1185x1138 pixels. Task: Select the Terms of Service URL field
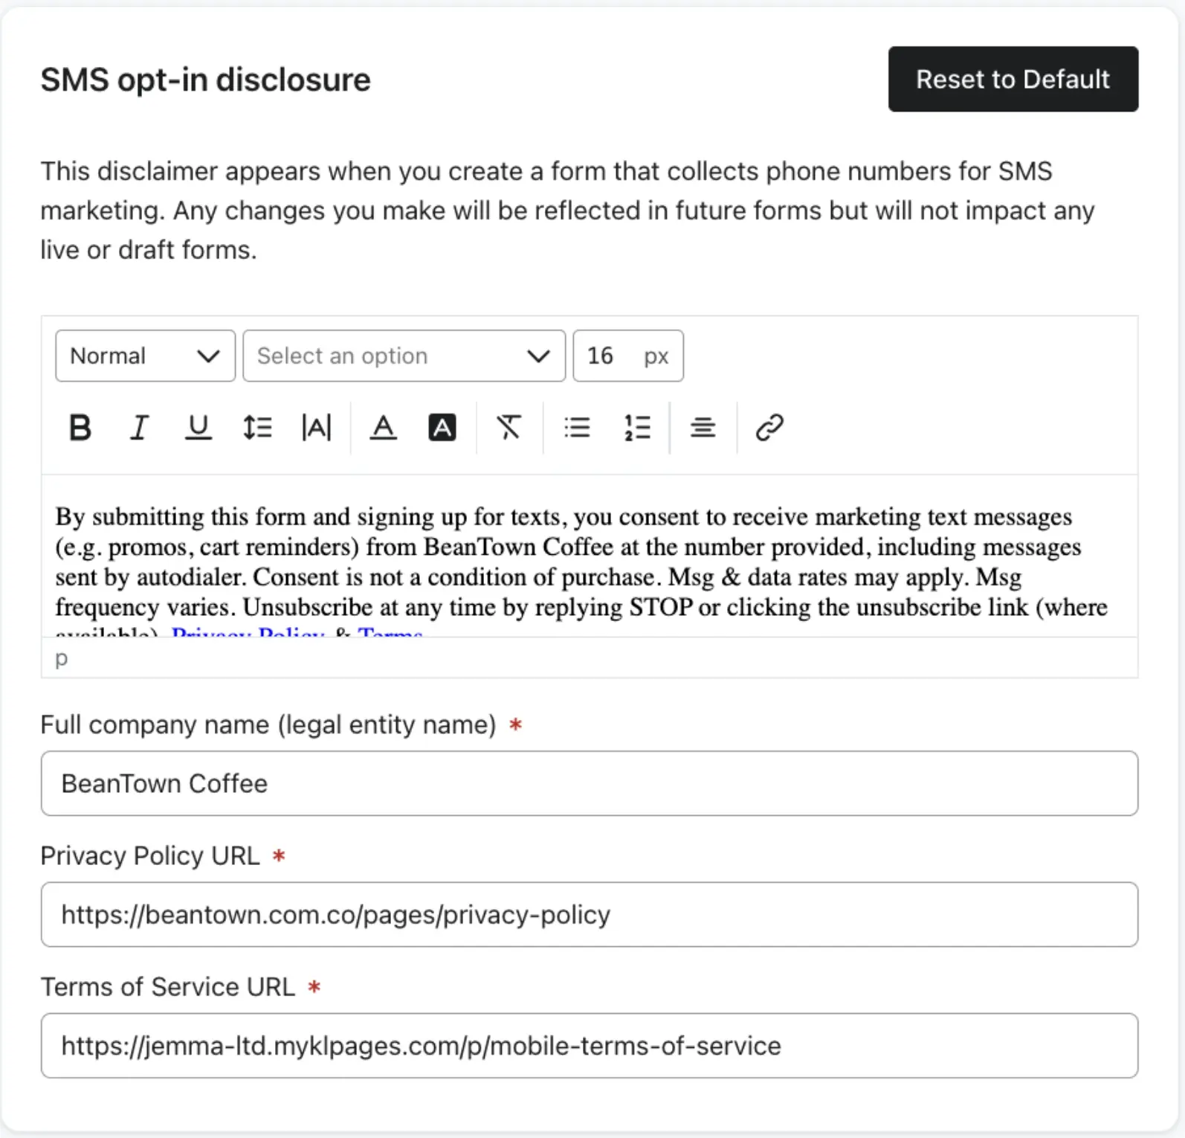click(x=589, y=1046)
